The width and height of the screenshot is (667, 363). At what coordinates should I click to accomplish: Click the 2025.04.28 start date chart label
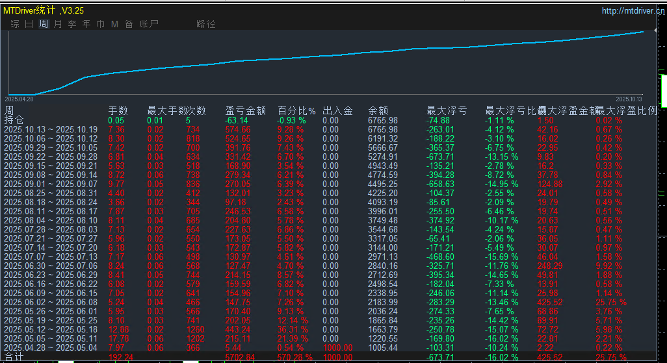[19, 99]
